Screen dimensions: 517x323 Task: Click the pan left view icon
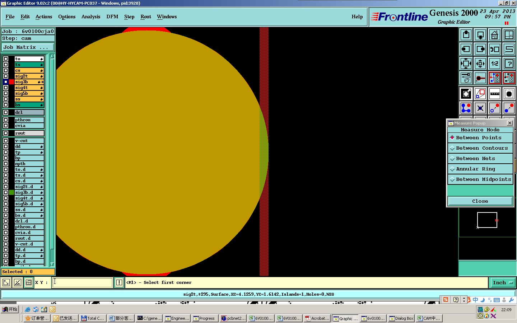[466, 49]
